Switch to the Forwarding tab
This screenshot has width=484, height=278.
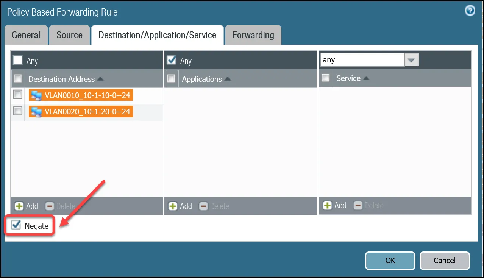click(253, 35)
